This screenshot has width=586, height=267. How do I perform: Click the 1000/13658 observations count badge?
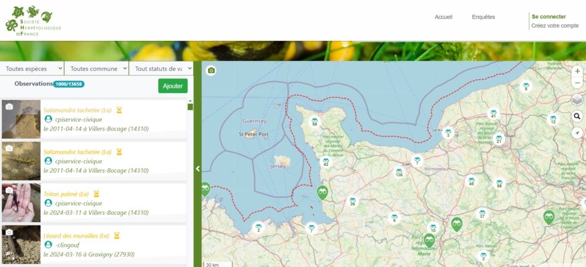(69, 84)
